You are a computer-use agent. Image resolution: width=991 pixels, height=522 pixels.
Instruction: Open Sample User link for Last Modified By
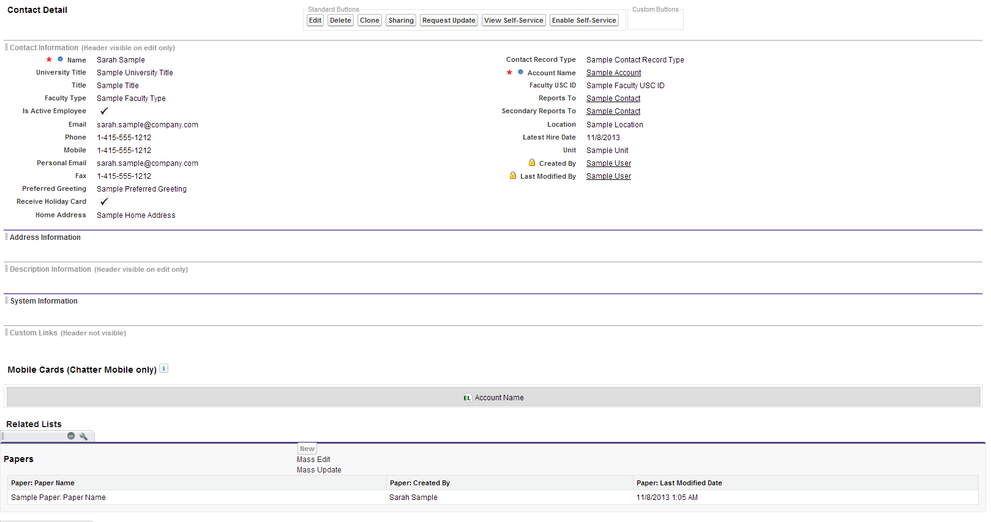(608, 176)
